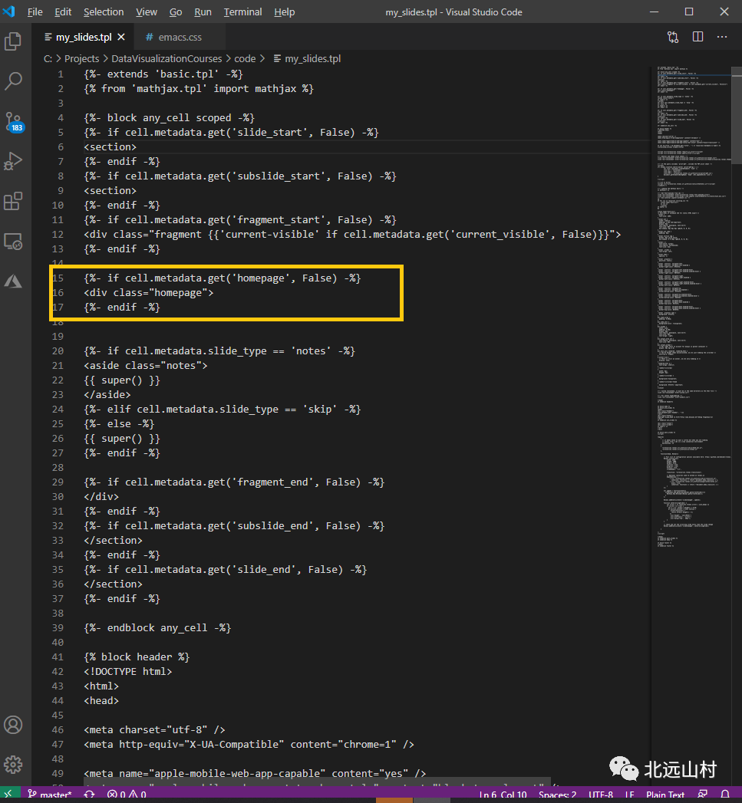Click the minimap code overview
Screen dimensions: 742x803
tap(694, 308)
